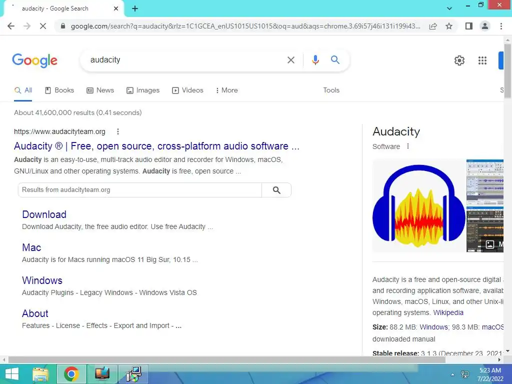Open a new tab with plus button

point(135,8)
